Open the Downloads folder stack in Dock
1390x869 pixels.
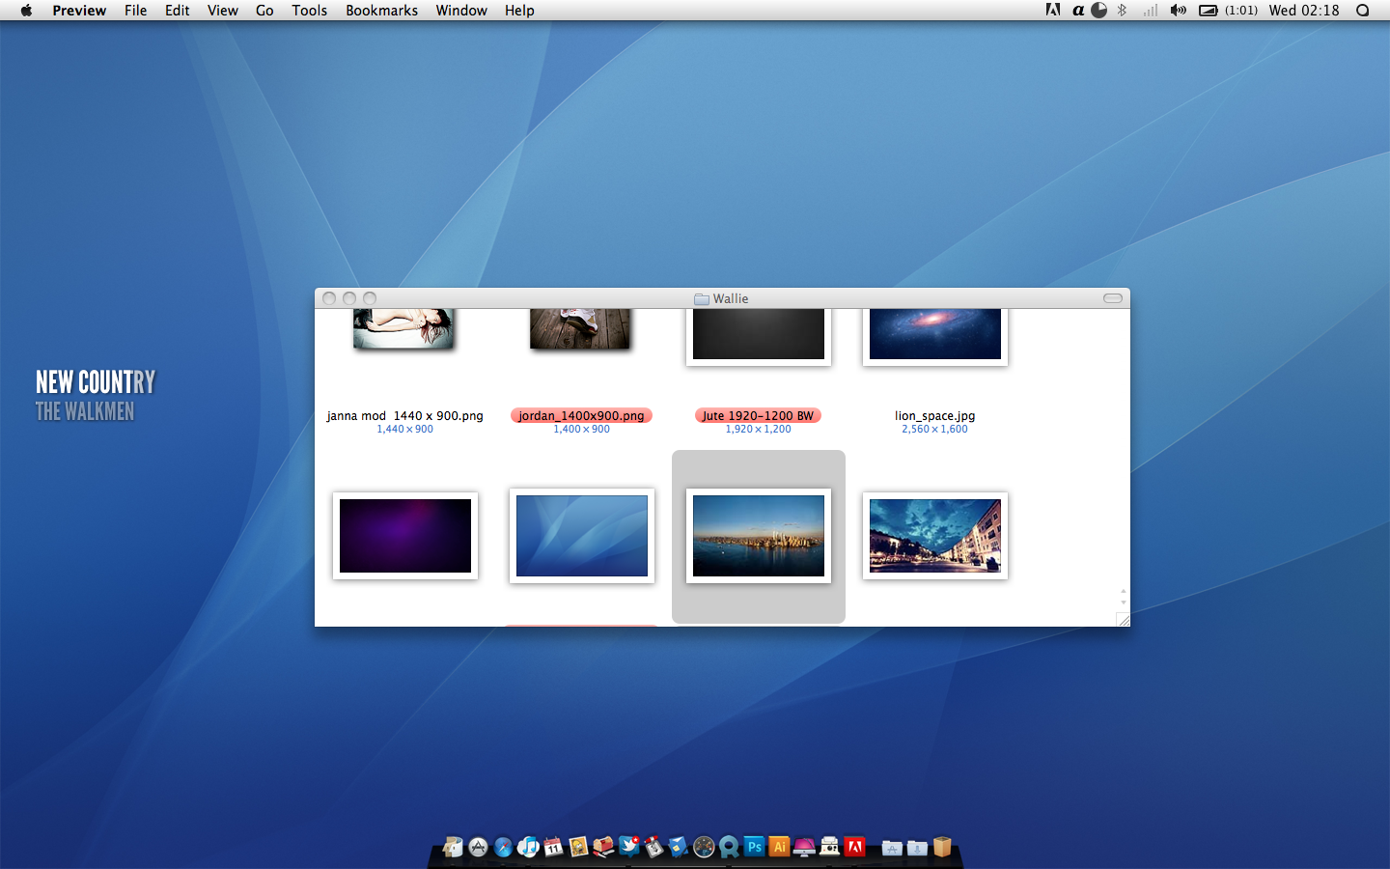point(917,848)
